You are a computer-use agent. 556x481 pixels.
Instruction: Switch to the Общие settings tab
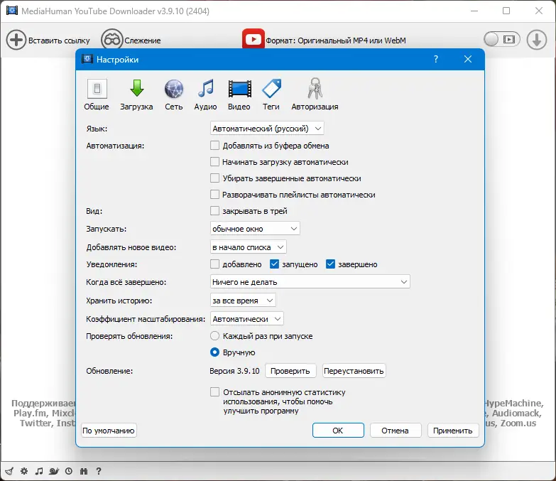[97, 94]
